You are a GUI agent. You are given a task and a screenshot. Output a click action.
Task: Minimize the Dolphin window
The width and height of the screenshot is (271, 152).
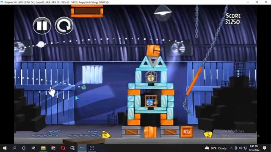tap(248, 2)
